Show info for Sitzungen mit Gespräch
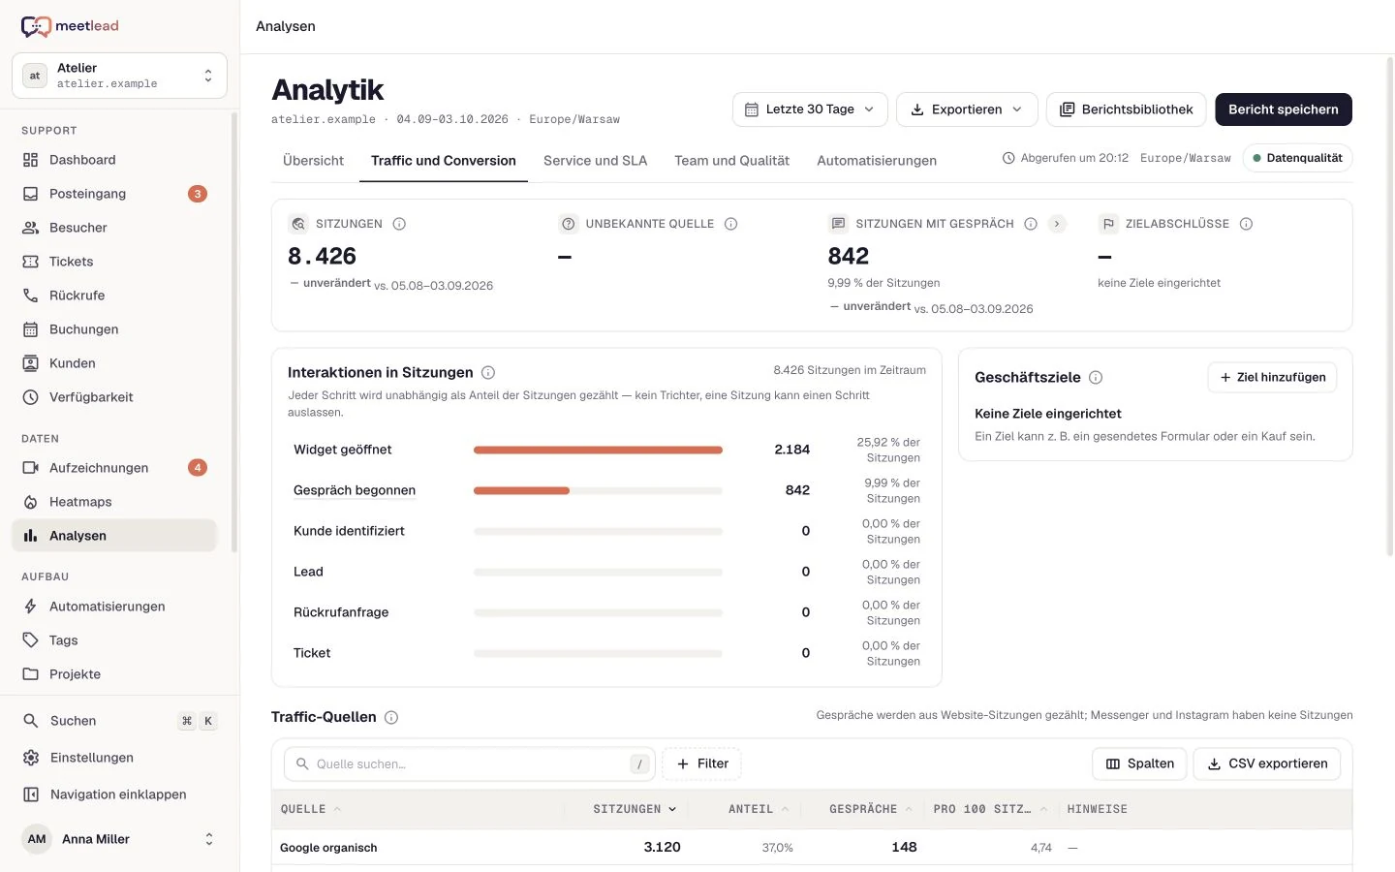Viewport: 1395px width, 872px height. [x=1031, y=224]
